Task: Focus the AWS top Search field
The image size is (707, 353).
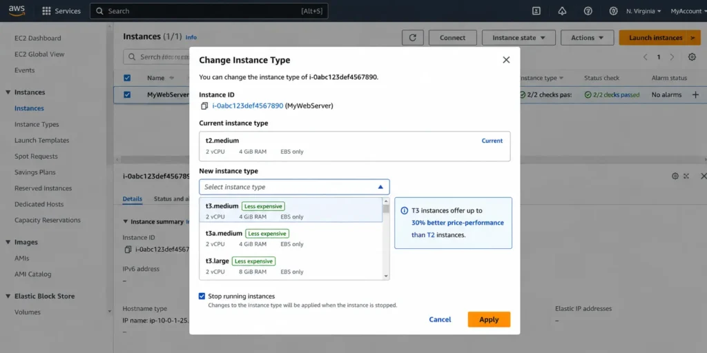Action: click(209, 11)
